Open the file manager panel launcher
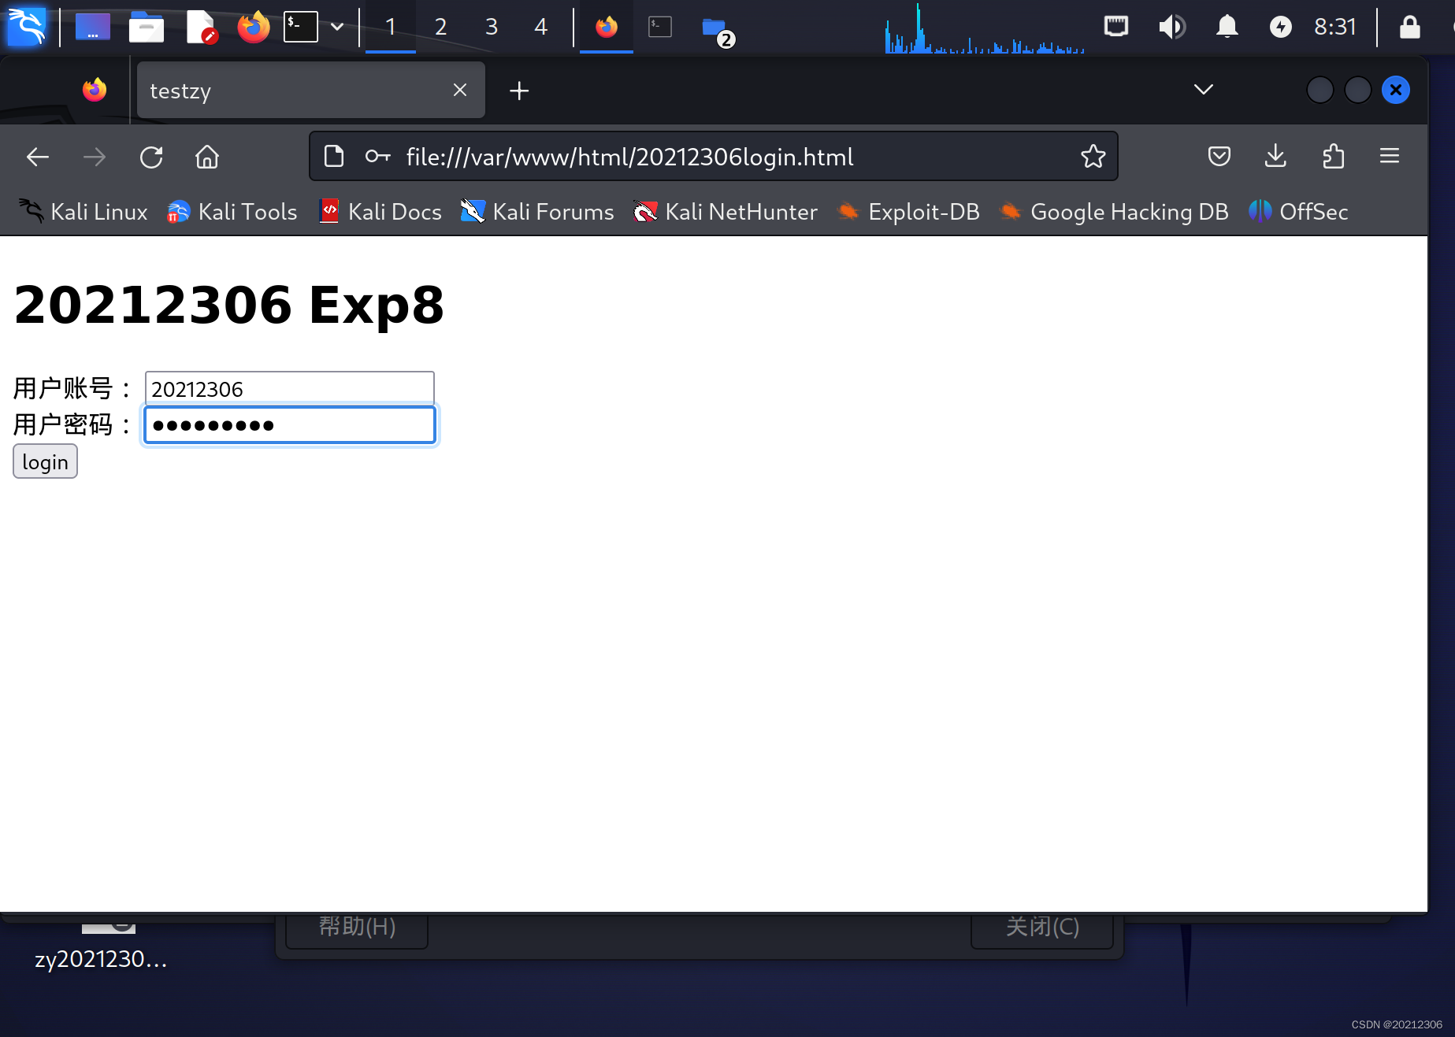Viewport: 1455px width, 1037px height. click(x=147, y=27)
